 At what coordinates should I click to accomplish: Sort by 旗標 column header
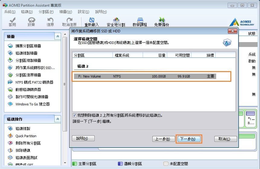click(x=203, y=55)
